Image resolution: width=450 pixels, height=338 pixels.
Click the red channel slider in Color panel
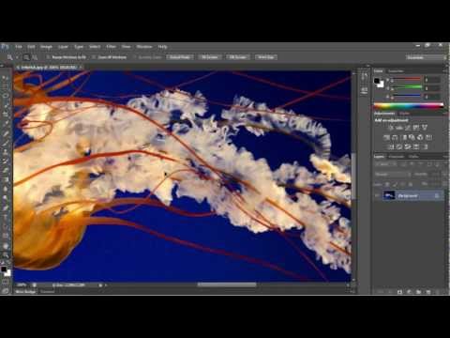tap(406, 80)
